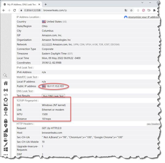Screen dimensions: 165x163
Task: Click the pushpin icon above the sidebar
Action: click(5, 75)
